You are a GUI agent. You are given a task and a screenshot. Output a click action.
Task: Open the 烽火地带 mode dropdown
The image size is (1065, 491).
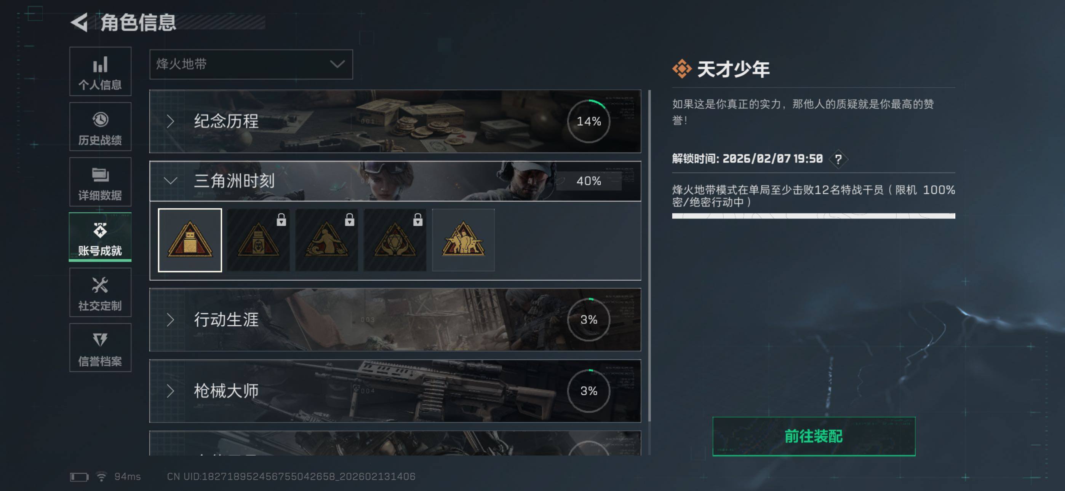pyautogui.click(x=251, y=64)
